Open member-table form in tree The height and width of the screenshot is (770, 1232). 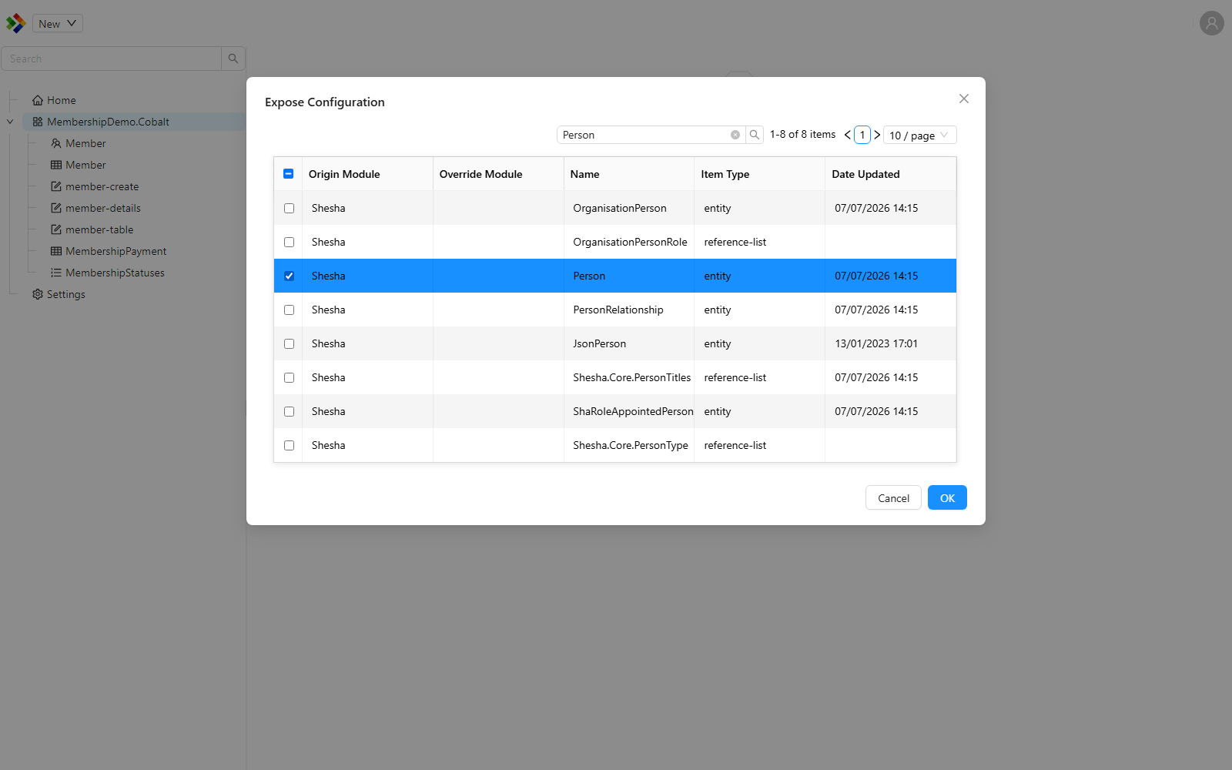[99, 229]
